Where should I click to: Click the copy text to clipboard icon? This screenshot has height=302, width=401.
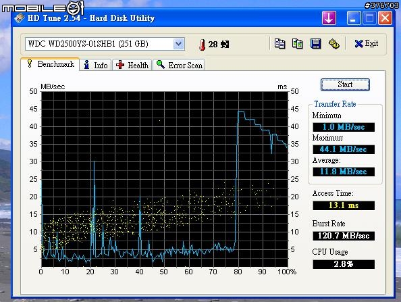279,44
